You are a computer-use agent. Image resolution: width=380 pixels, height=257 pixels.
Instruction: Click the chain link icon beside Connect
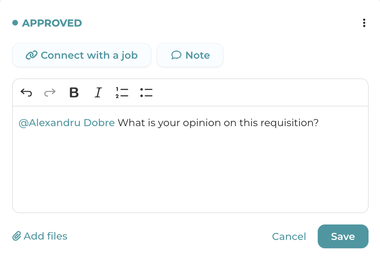pyautogui.click(x=31, y=55)
